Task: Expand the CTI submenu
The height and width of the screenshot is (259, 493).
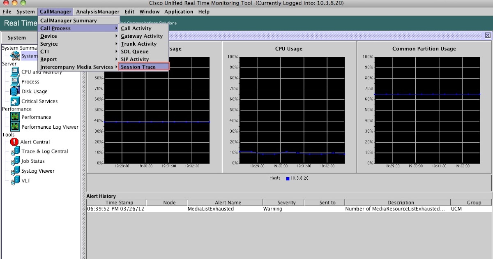Action: click(x=78, y=52)
